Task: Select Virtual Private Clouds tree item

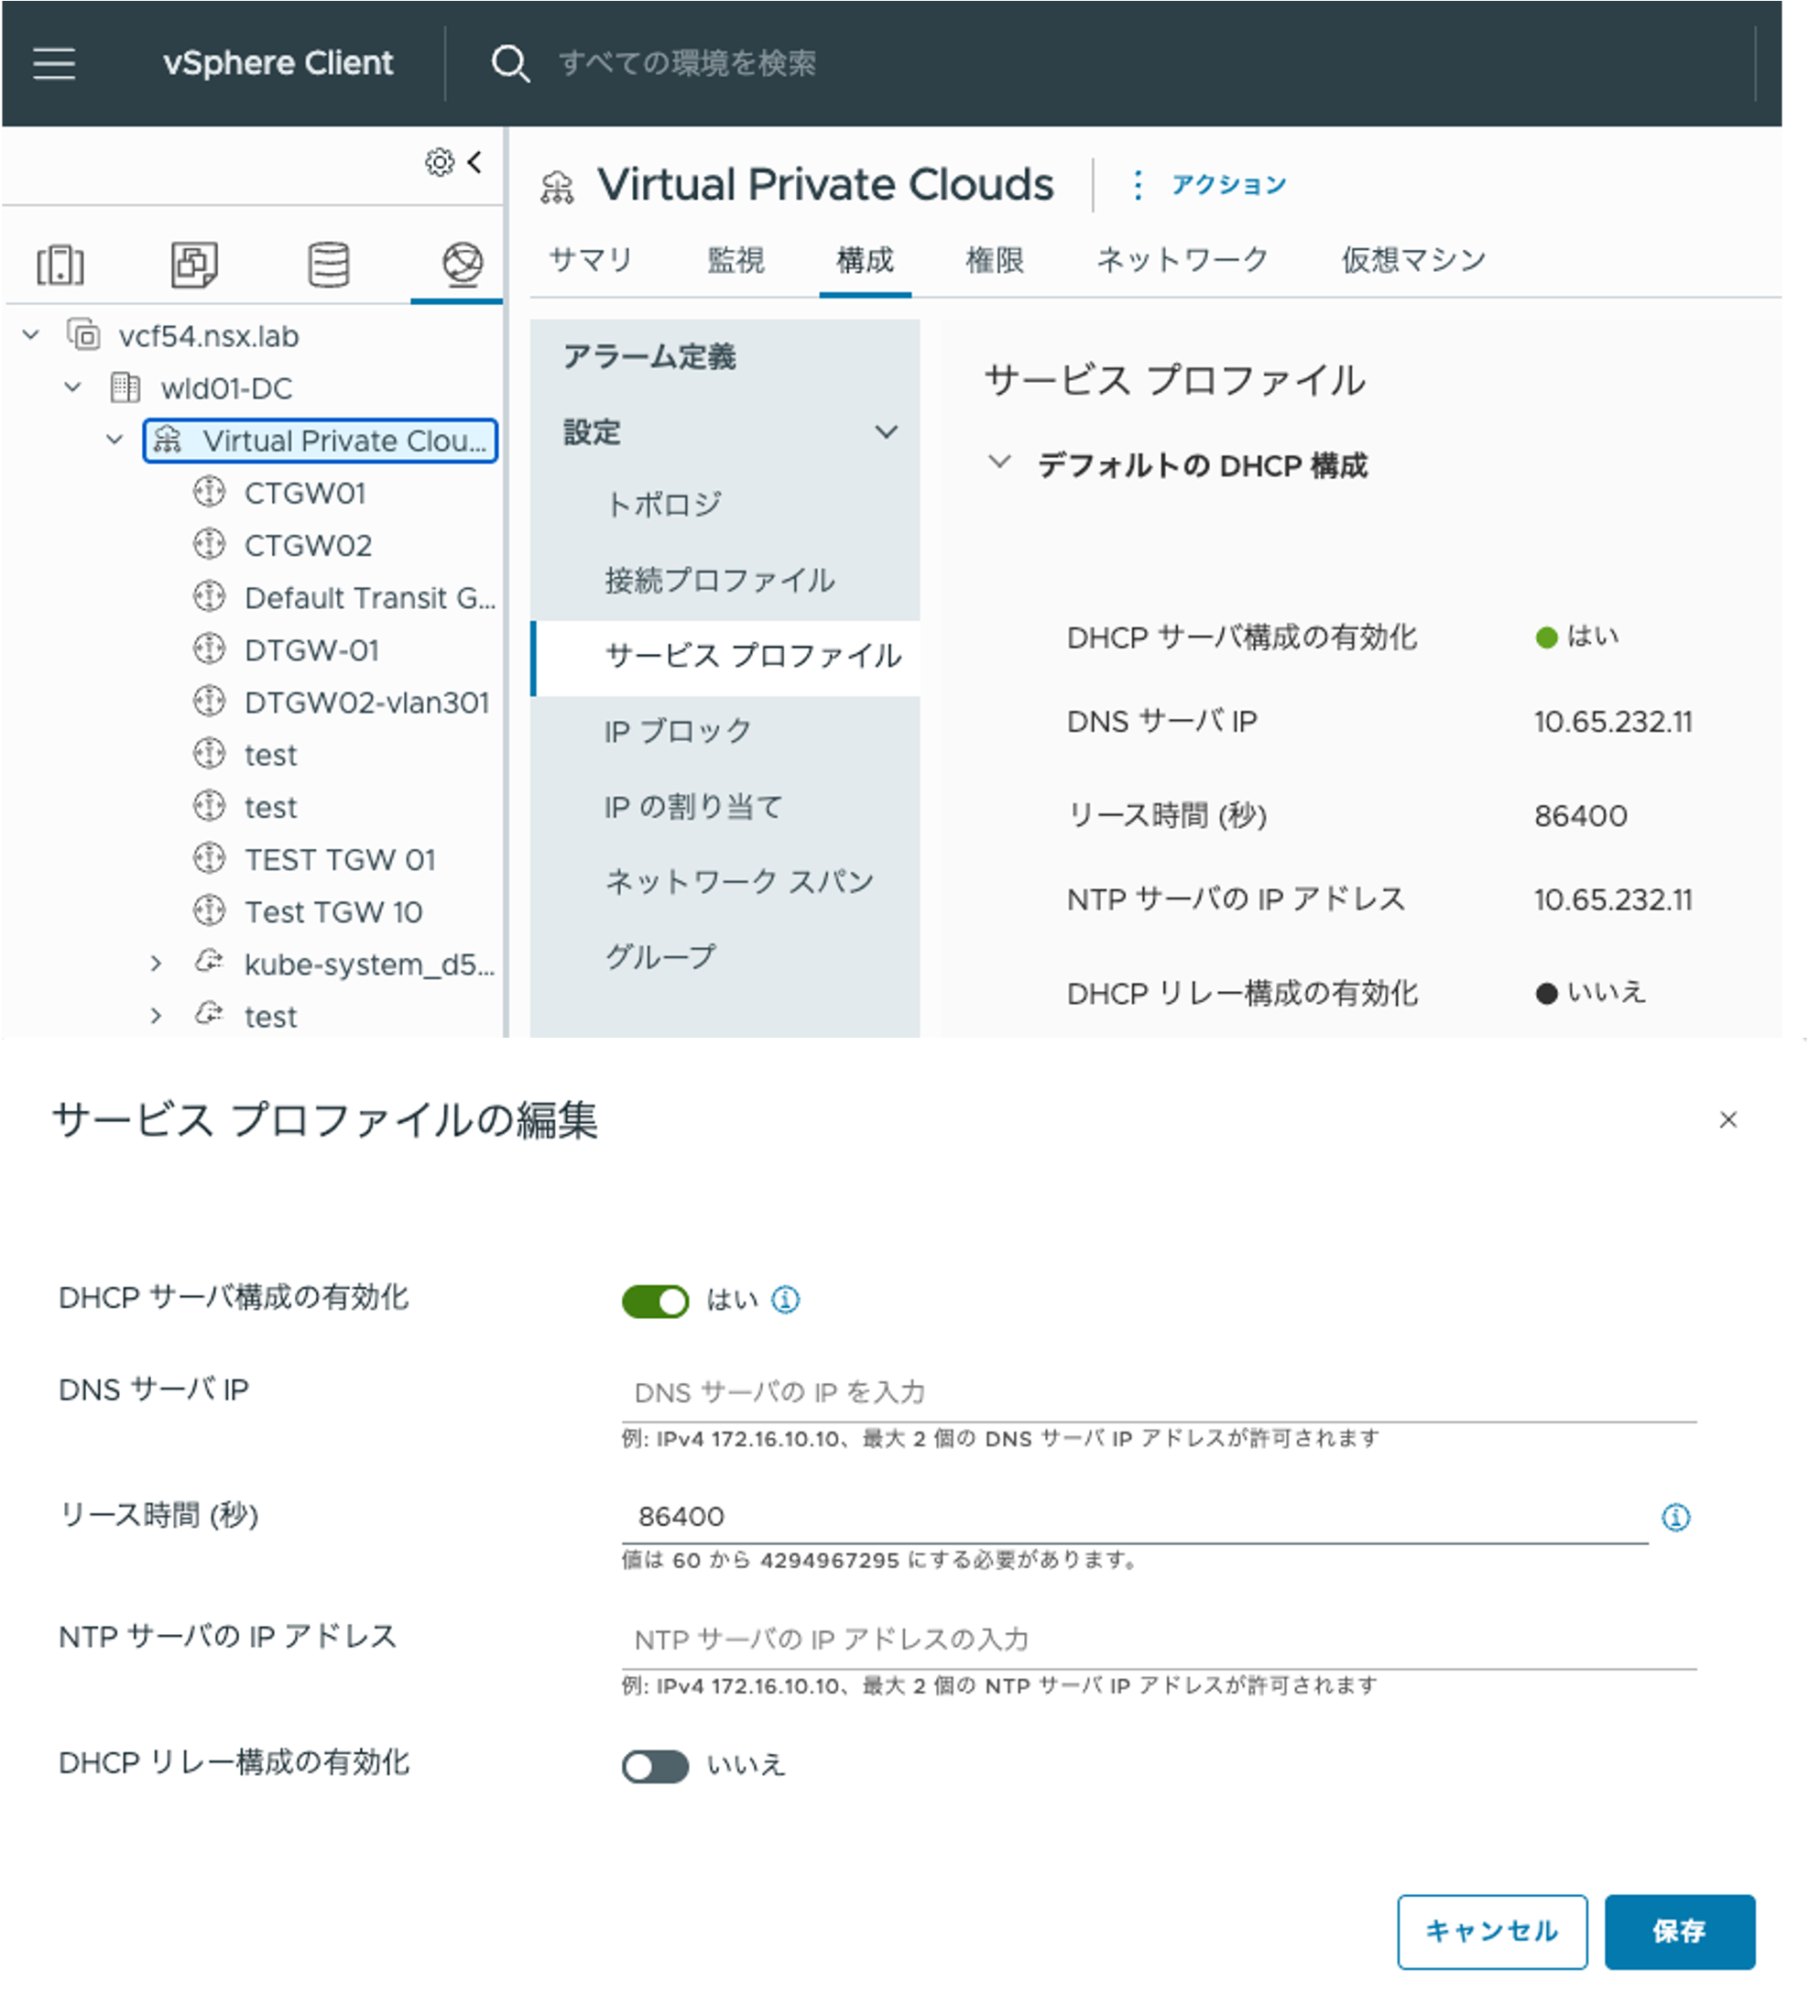Action: (321, 441)
